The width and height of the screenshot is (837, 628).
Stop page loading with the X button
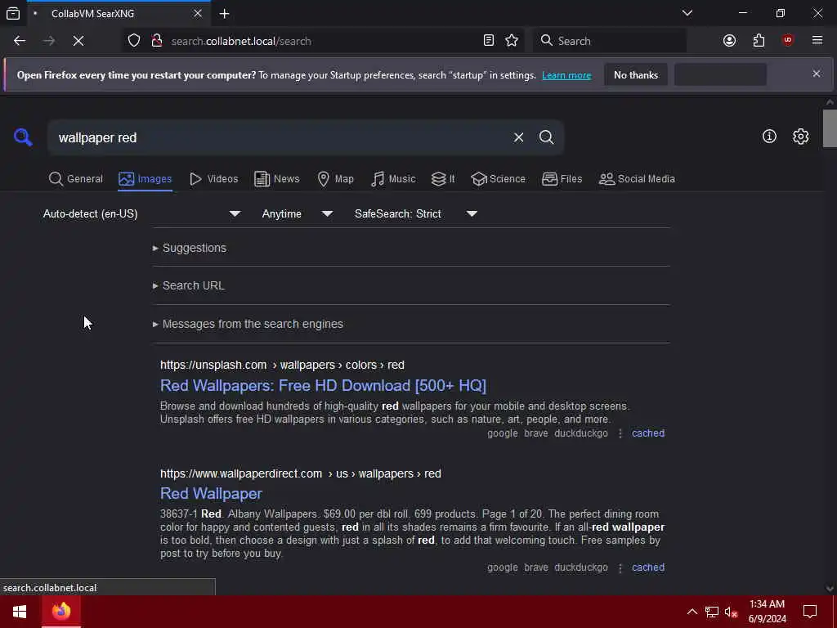[78, 41]
